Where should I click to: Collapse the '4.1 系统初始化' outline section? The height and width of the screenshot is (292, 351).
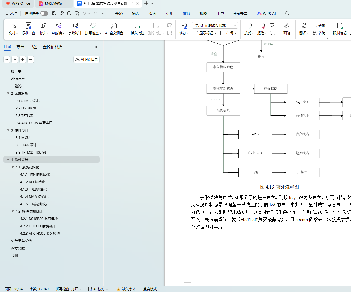tap(13, 167)
